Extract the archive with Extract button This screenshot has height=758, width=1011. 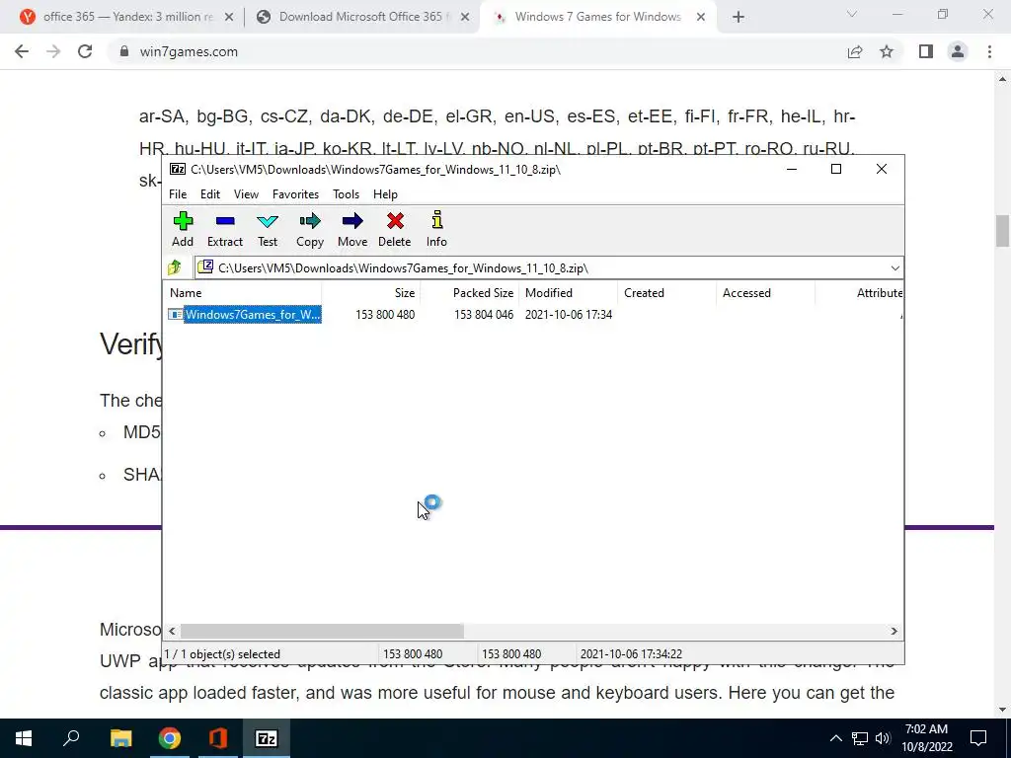[x=224, y=229]
